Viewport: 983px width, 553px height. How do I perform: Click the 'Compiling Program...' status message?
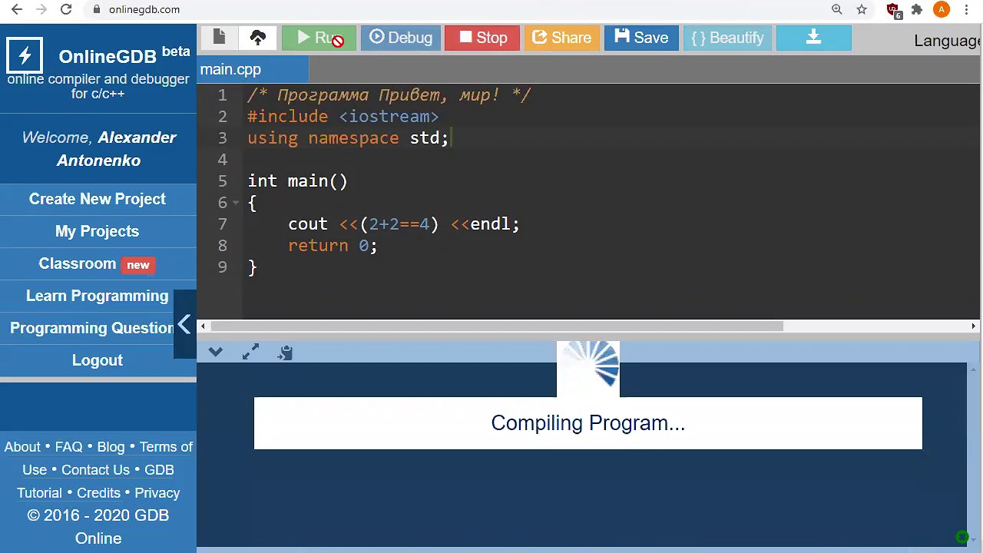coord(587,423)
